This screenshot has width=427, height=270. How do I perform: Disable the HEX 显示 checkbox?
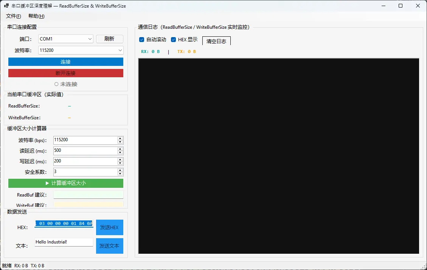[174, 40]
